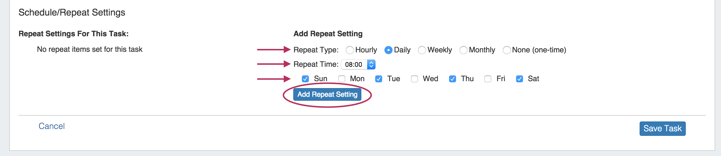Click the Add Repeat Setting button
721x156 pixels.
327,94
